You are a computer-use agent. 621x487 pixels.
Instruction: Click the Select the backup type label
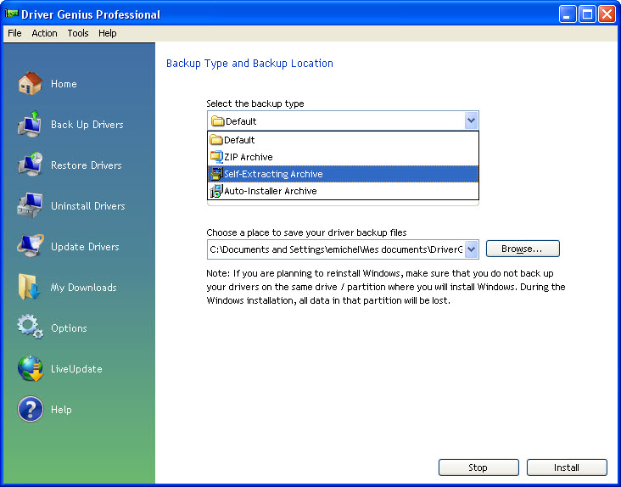tap(255, 104)
